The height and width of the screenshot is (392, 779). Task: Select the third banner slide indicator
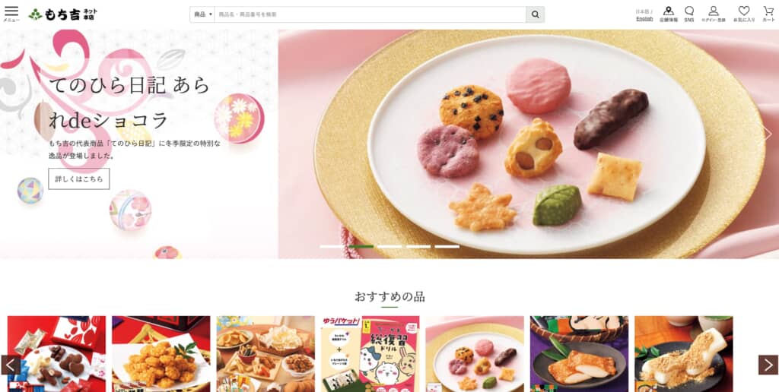point(389,246)
